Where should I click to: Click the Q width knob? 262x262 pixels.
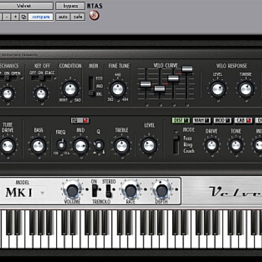(x=99, y=145)
